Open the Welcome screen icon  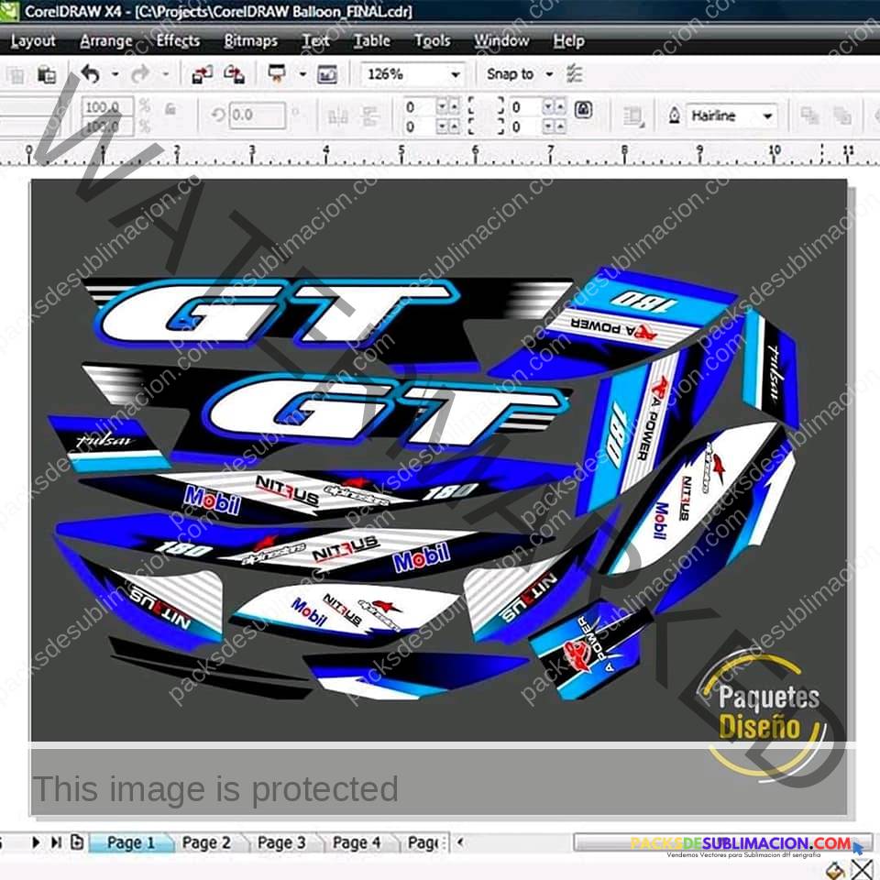point(327,74)
